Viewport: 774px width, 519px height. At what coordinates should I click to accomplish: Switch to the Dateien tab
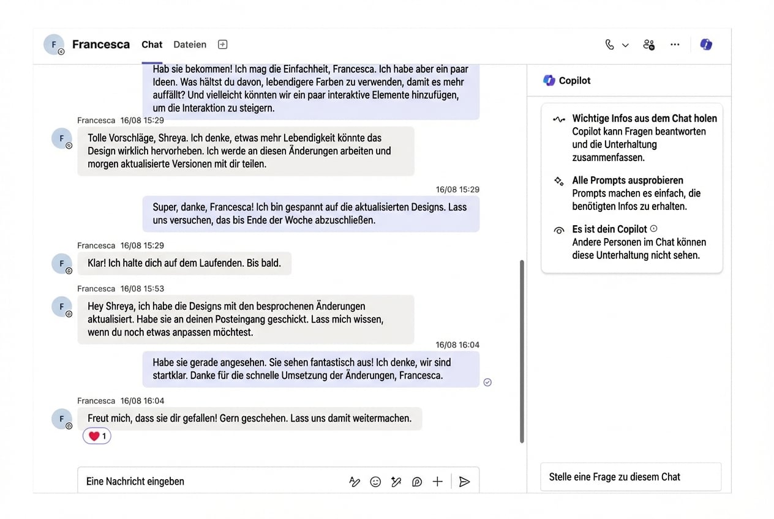pos(189,44)
